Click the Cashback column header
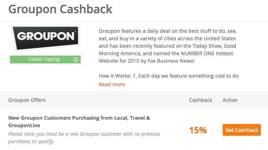Viewport: 268px width, 150px height. click(201, 100)
